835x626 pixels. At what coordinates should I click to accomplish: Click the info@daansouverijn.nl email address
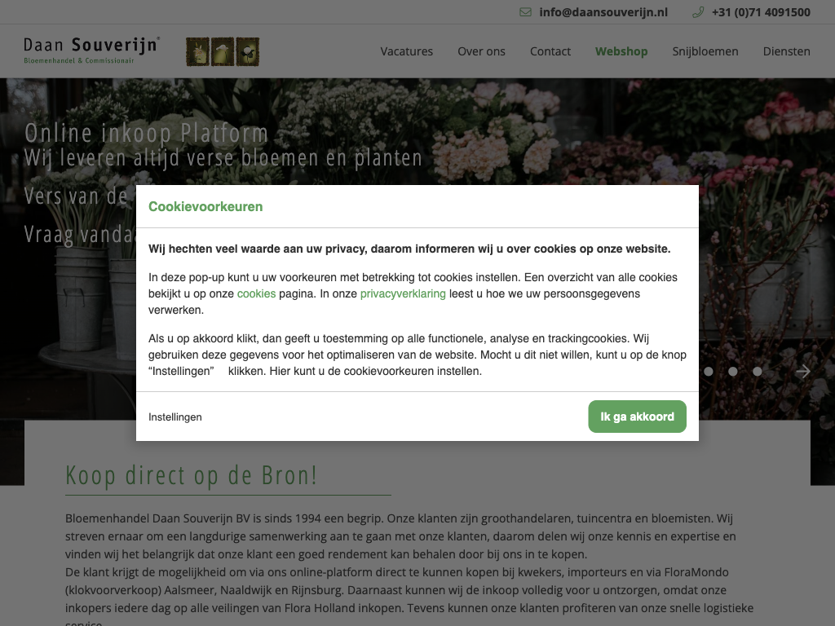(603, 12)
